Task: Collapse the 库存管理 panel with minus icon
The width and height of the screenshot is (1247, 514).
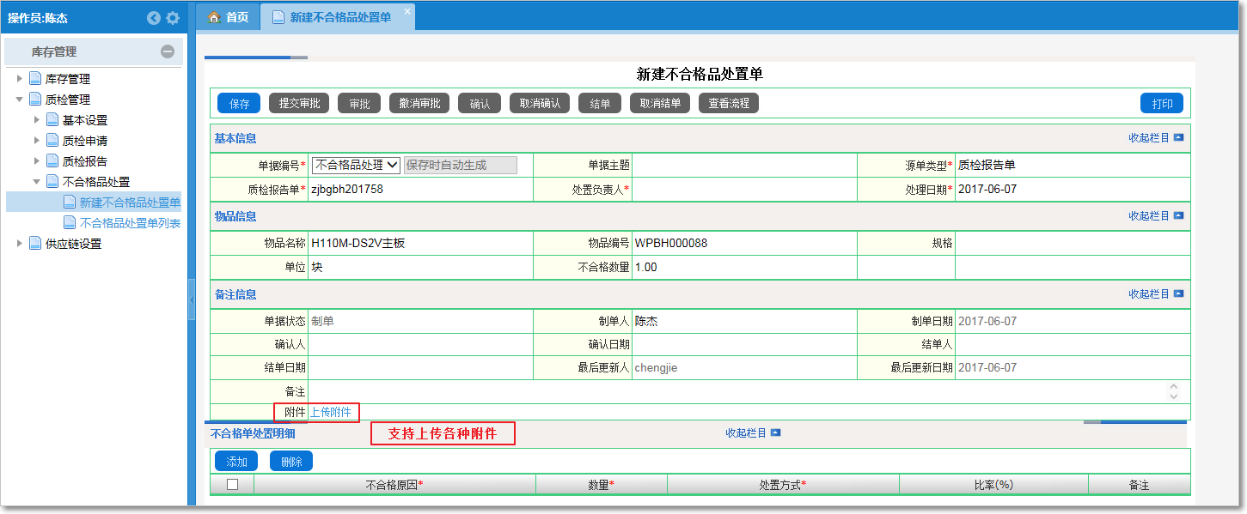Action: click(168, 51)
